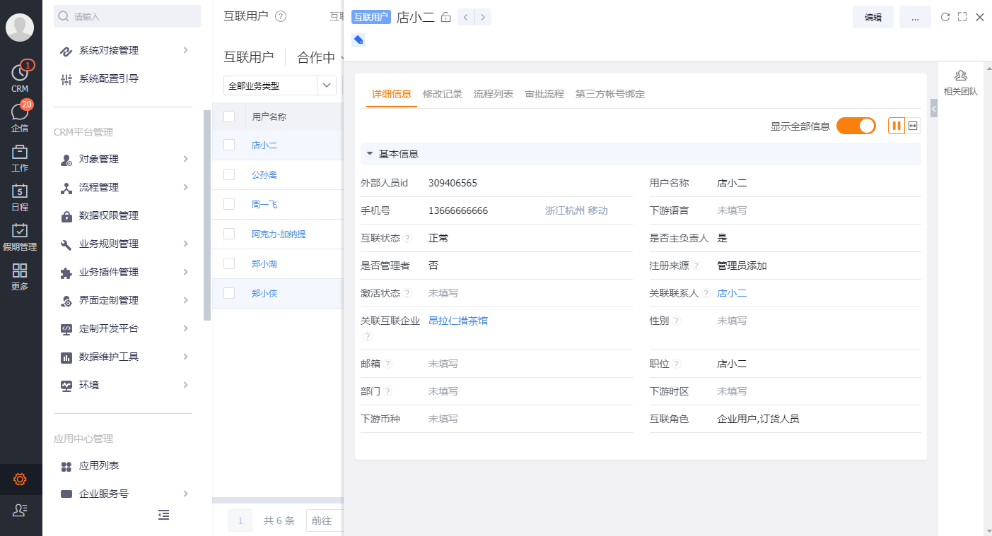
Task: Click the lock icon beside 店小二 title
Action: click(x=445, y=18)
